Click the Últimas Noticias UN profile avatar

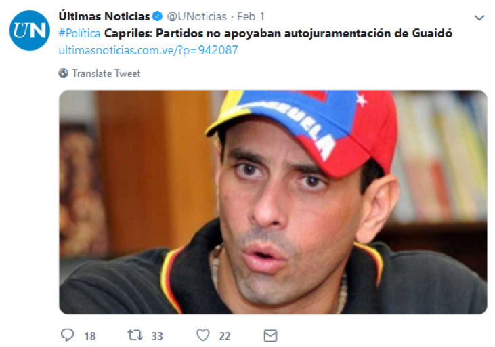click(30, 30)
